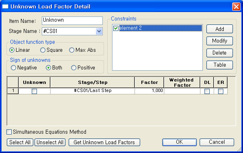Select the Square object function type
Viewport: 243px width, 153px height.
click(x=43, y=50)
